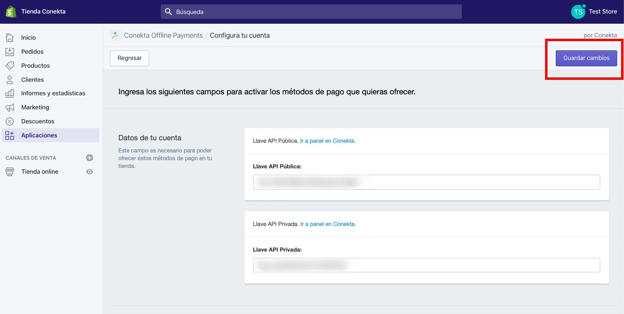Click the Productos tag icon
Viewport: 624px width, 314px height.
point(10,65)
